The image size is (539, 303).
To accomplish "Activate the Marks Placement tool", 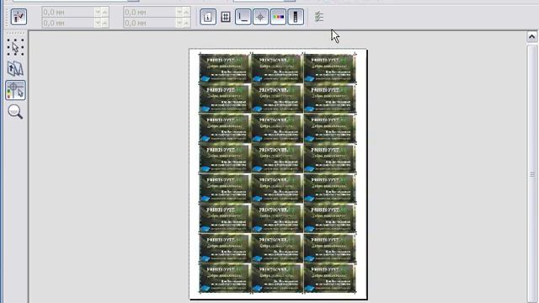I will [15, 90].
